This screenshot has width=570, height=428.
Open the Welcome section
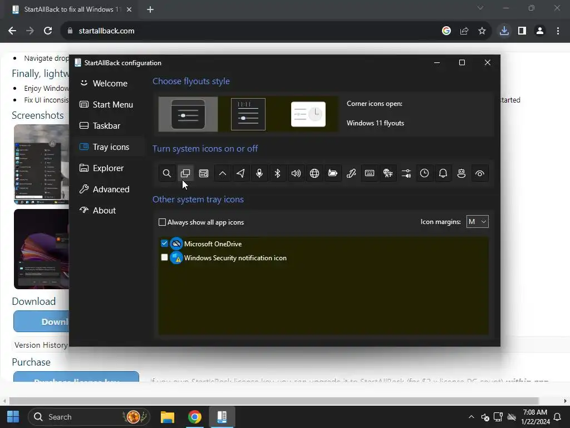[110, 84]
